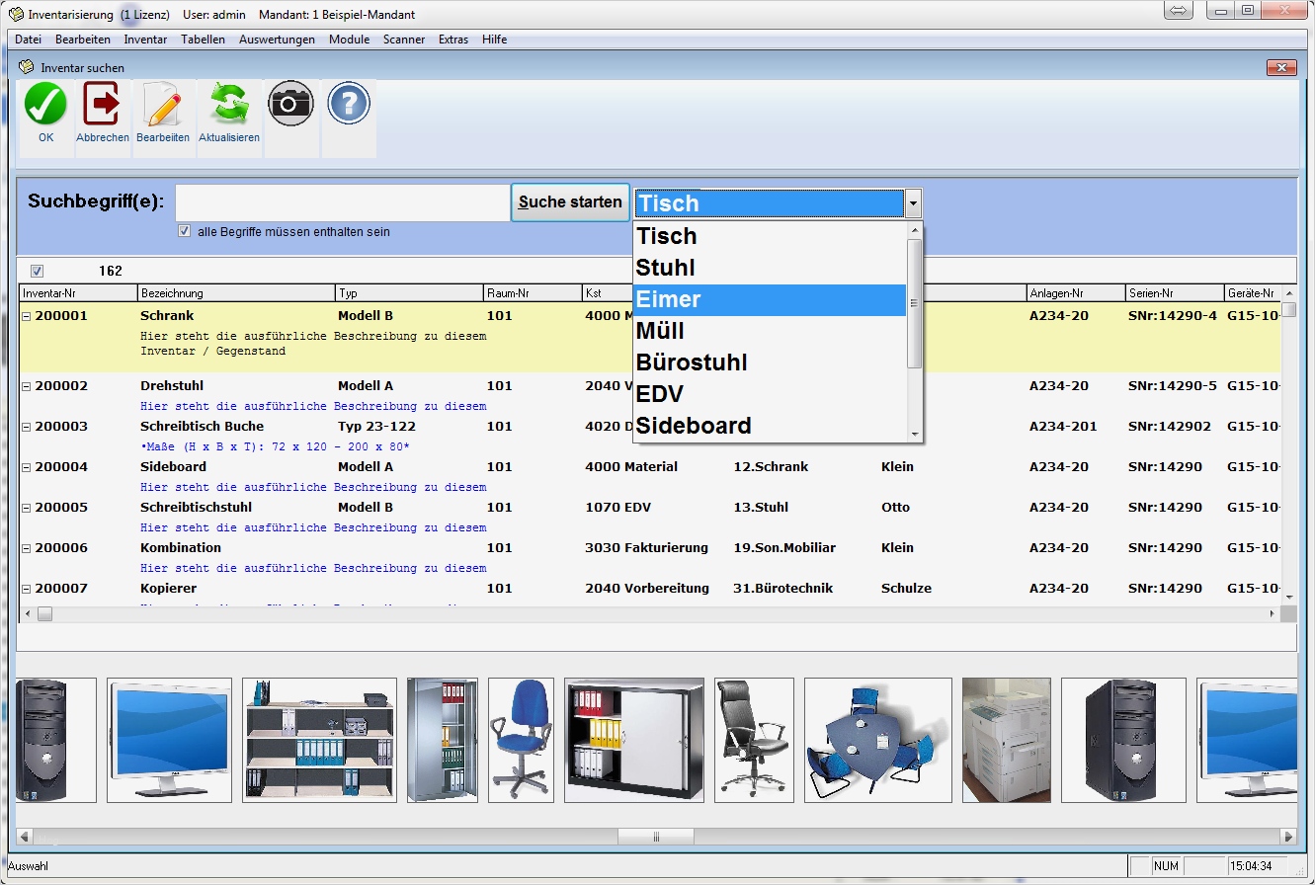
Task: Click the Aktualisieren refresh icon
Action: [x=228, y=103]
